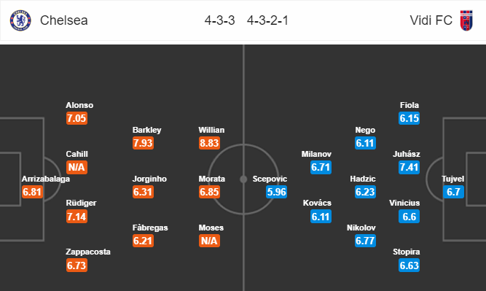Image resolution: width=486 pixels, height=291 pixels.
Task: Select Barkley's 7.93 rating badge
Action: tap(144, 143)
